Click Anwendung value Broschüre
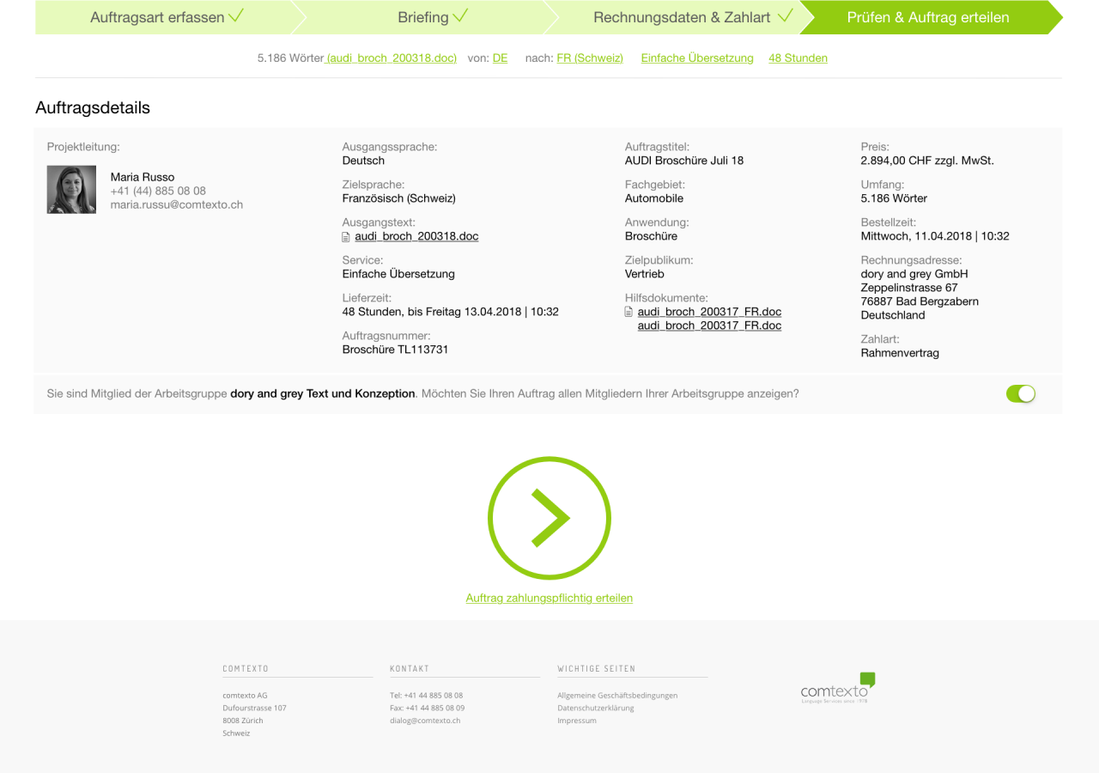1099x773 pixels. (x=651, y=236)
